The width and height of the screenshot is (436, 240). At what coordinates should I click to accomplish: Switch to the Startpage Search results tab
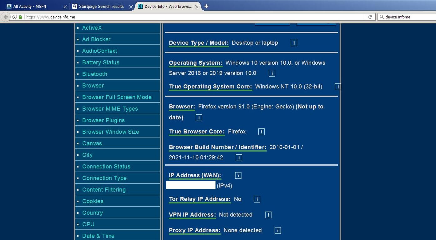[x=102, y=6]
